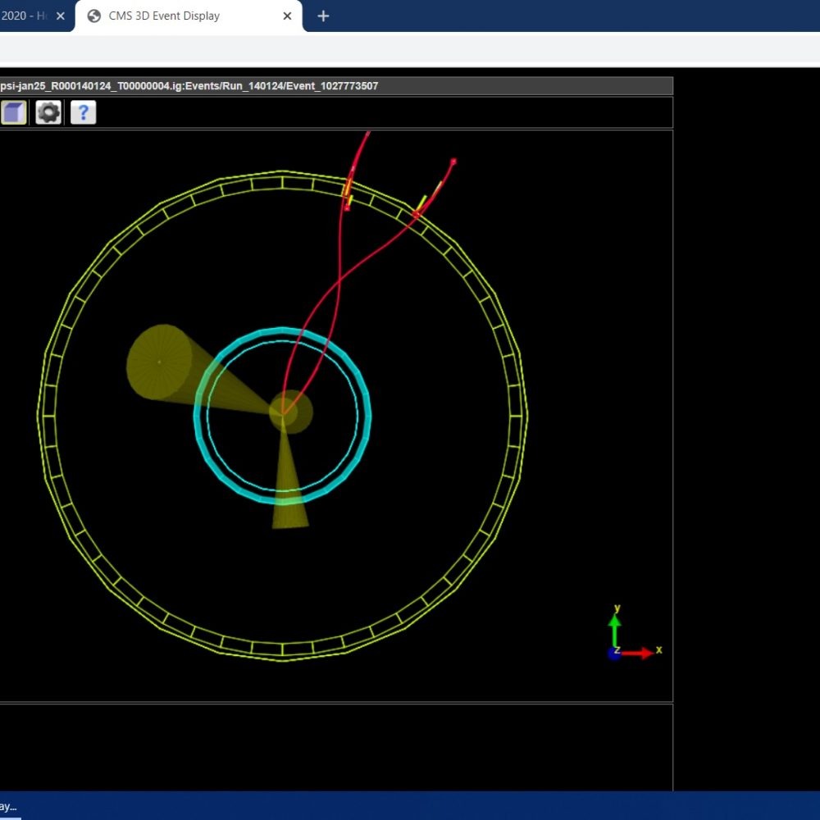820x820 pixels.
Task: Click the blue z-axis dot
Action: (614, 654)
